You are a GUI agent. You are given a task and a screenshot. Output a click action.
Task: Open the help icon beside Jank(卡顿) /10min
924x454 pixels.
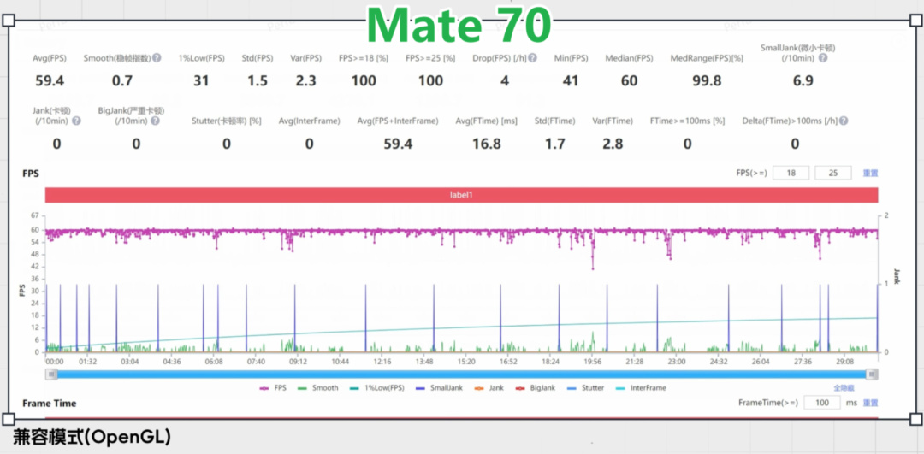tap(76, 121)
